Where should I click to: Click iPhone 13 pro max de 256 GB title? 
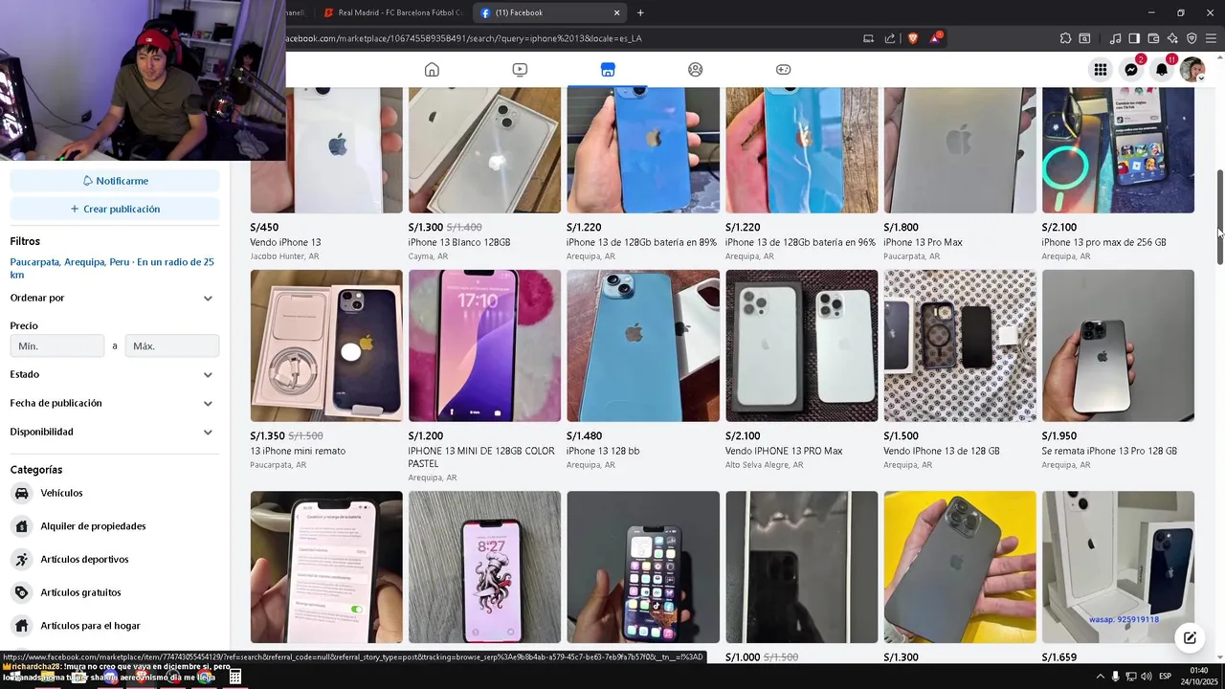point(1103,242)
